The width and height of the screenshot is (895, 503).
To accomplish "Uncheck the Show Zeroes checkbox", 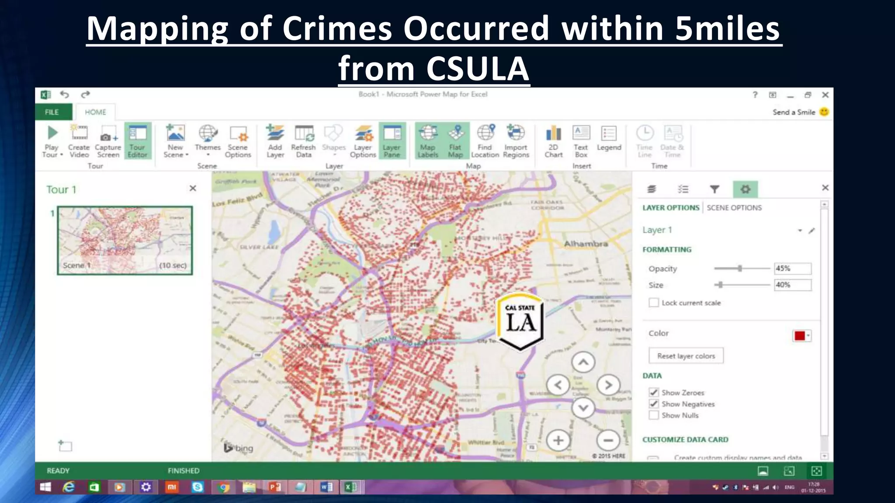I will coord(654,392).
